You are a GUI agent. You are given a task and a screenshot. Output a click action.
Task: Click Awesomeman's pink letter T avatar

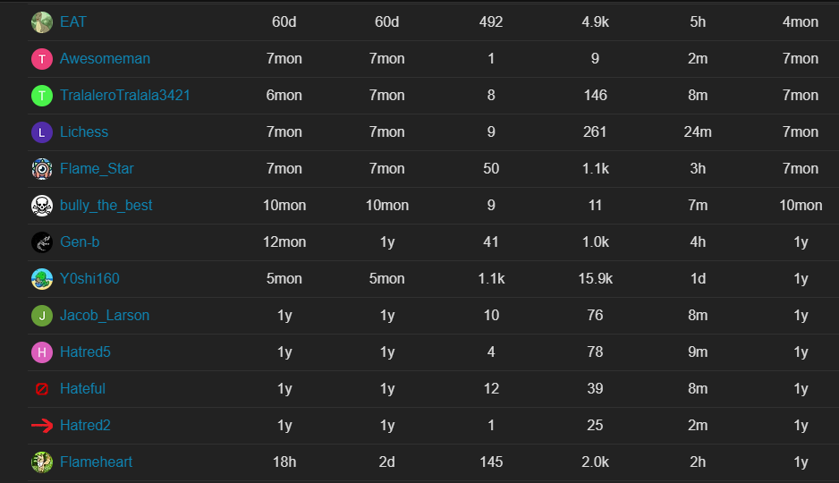[x=41, y=59]
